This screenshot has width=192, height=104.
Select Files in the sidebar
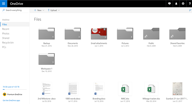(x=15, y=24)
